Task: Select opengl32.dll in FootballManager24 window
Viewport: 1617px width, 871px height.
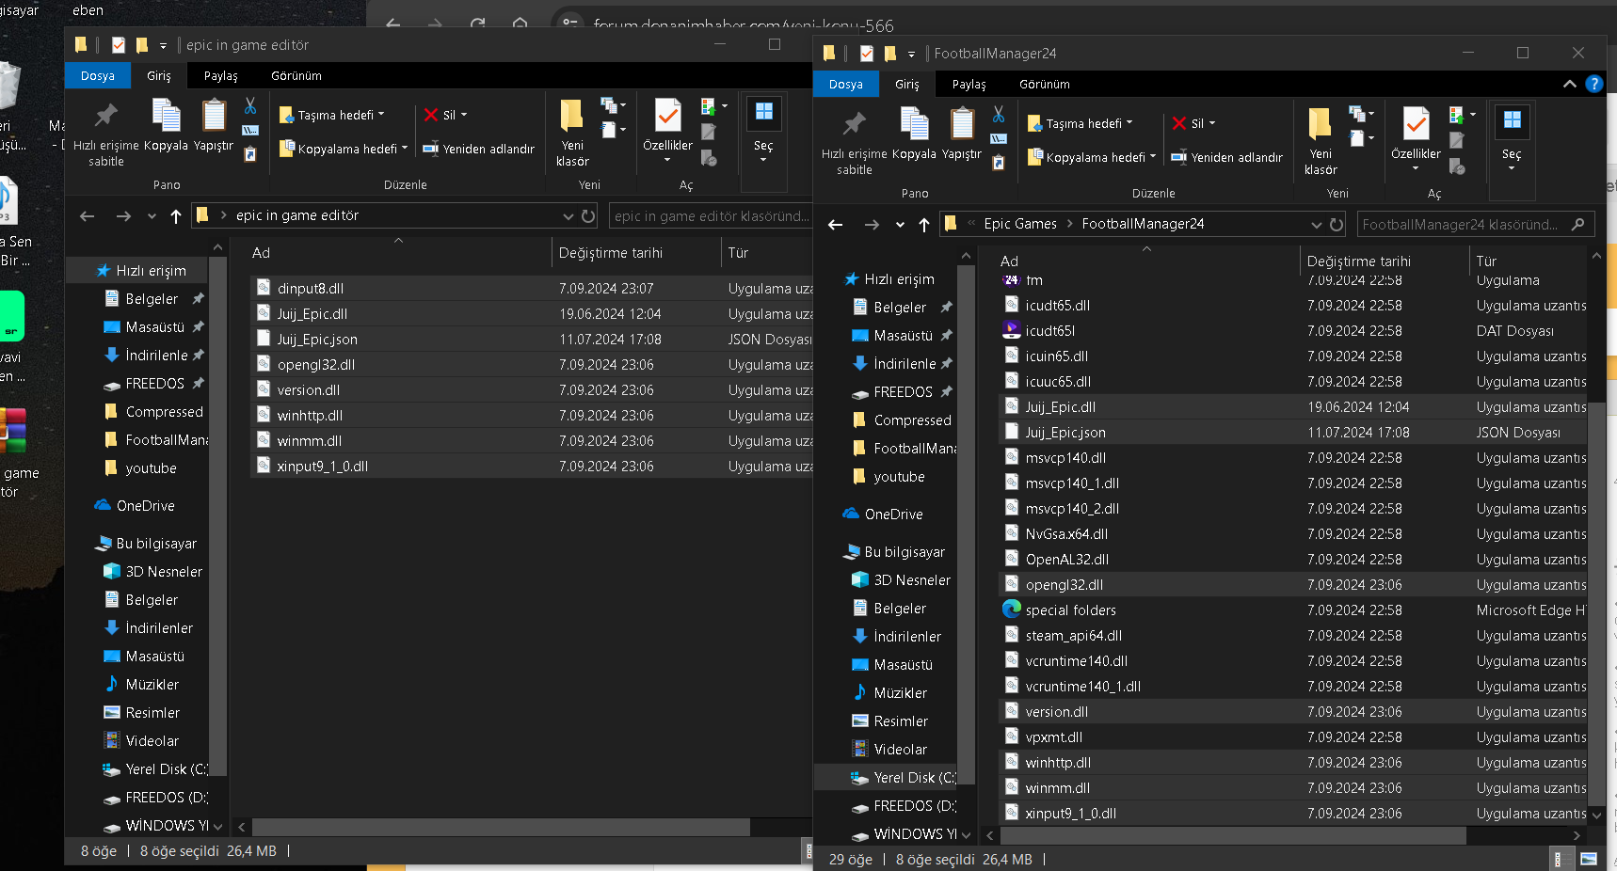Action: [1293, 584]
